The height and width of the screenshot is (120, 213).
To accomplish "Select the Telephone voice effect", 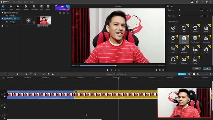I will 184,60.
